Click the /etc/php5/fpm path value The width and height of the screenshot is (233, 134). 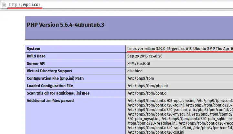pos(141,78)
